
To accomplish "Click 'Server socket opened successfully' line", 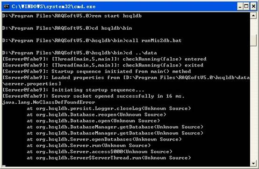I will click(94, 96).
